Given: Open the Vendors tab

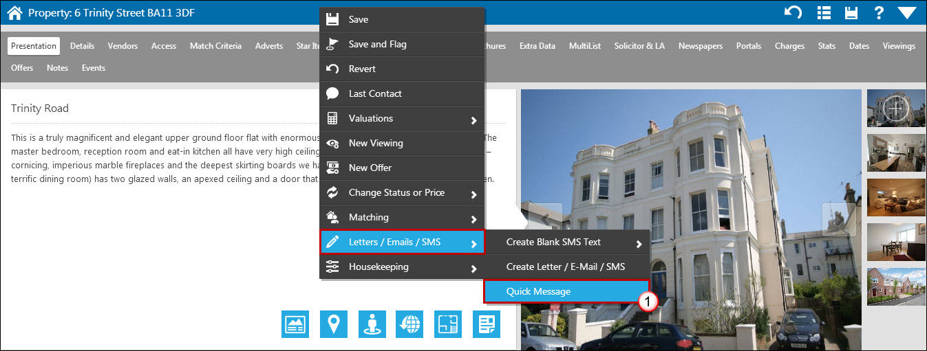Looking at the screenshot, I should [x=122, y=46].
